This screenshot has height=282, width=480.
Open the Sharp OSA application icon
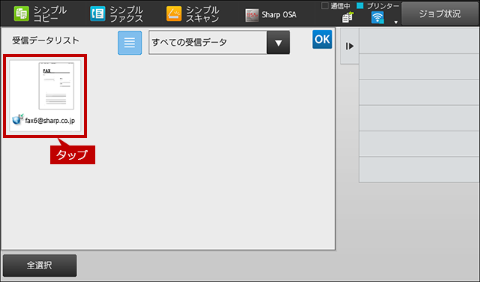[x=252, y=15]
